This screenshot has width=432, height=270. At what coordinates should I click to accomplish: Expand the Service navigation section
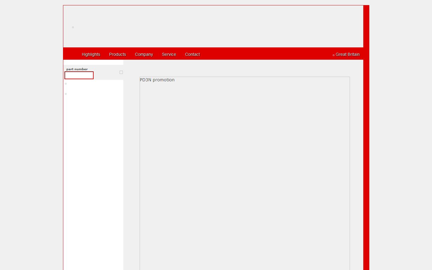[x=169, y=54]
